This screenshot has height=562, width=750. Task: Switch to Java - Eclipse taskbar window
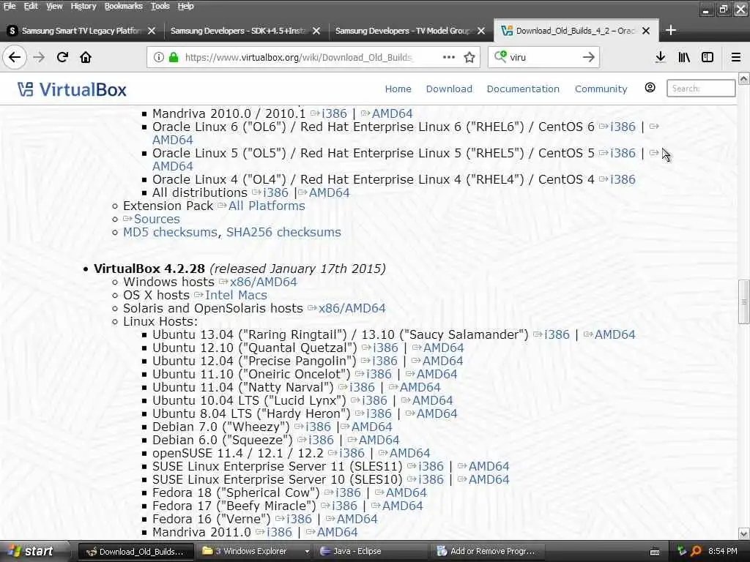click(371, 552)
